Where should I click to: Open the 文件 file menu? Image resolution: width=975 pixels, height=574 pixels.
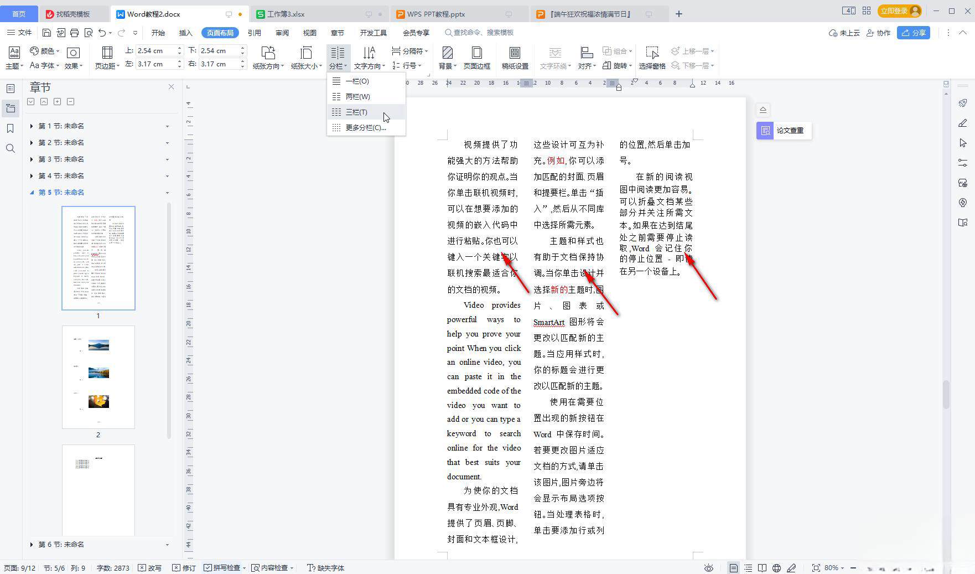click(19, 33)
